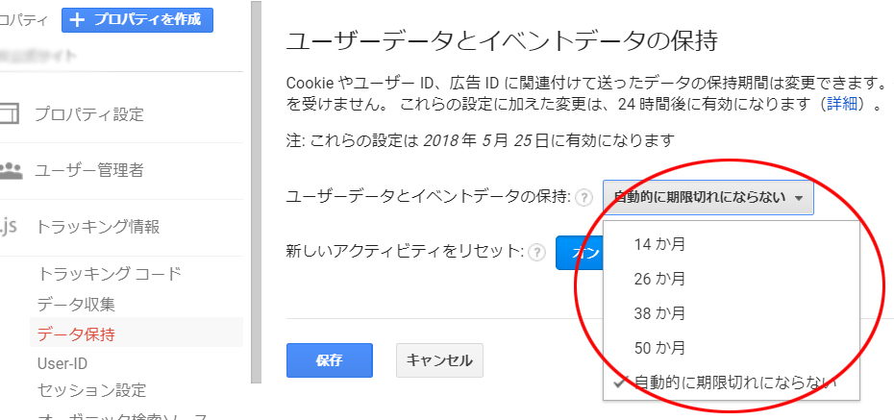The image size is (894, 420).
Task: Open the 詳細 details link
Action: (842, 105)
